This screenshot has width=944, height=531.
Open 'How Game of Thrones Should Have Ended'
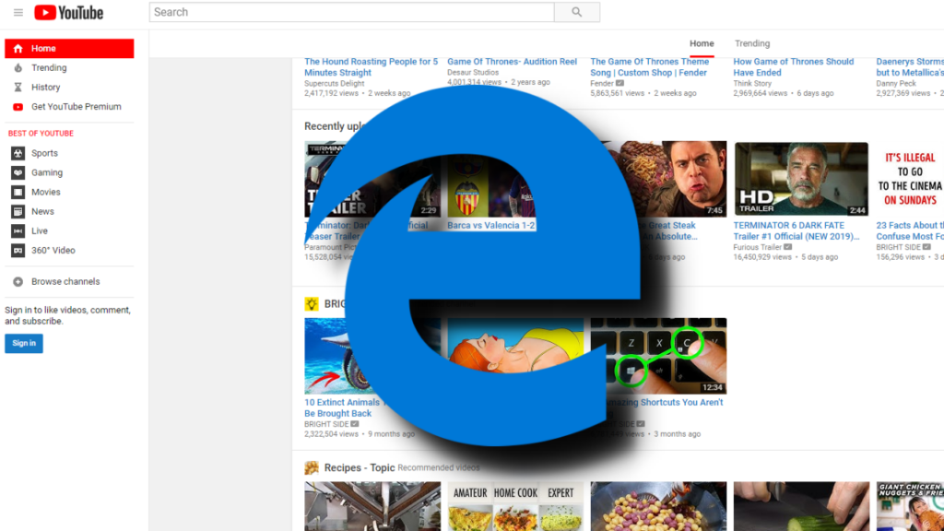click(794, 66)
